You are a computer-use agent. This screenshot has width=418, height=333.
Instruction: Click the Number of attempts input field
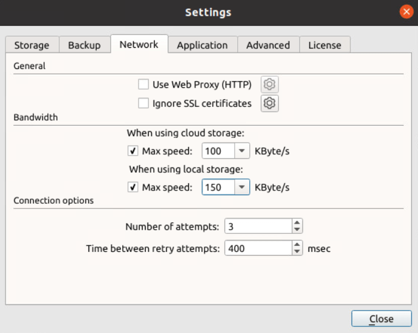[x=258, y=227]
